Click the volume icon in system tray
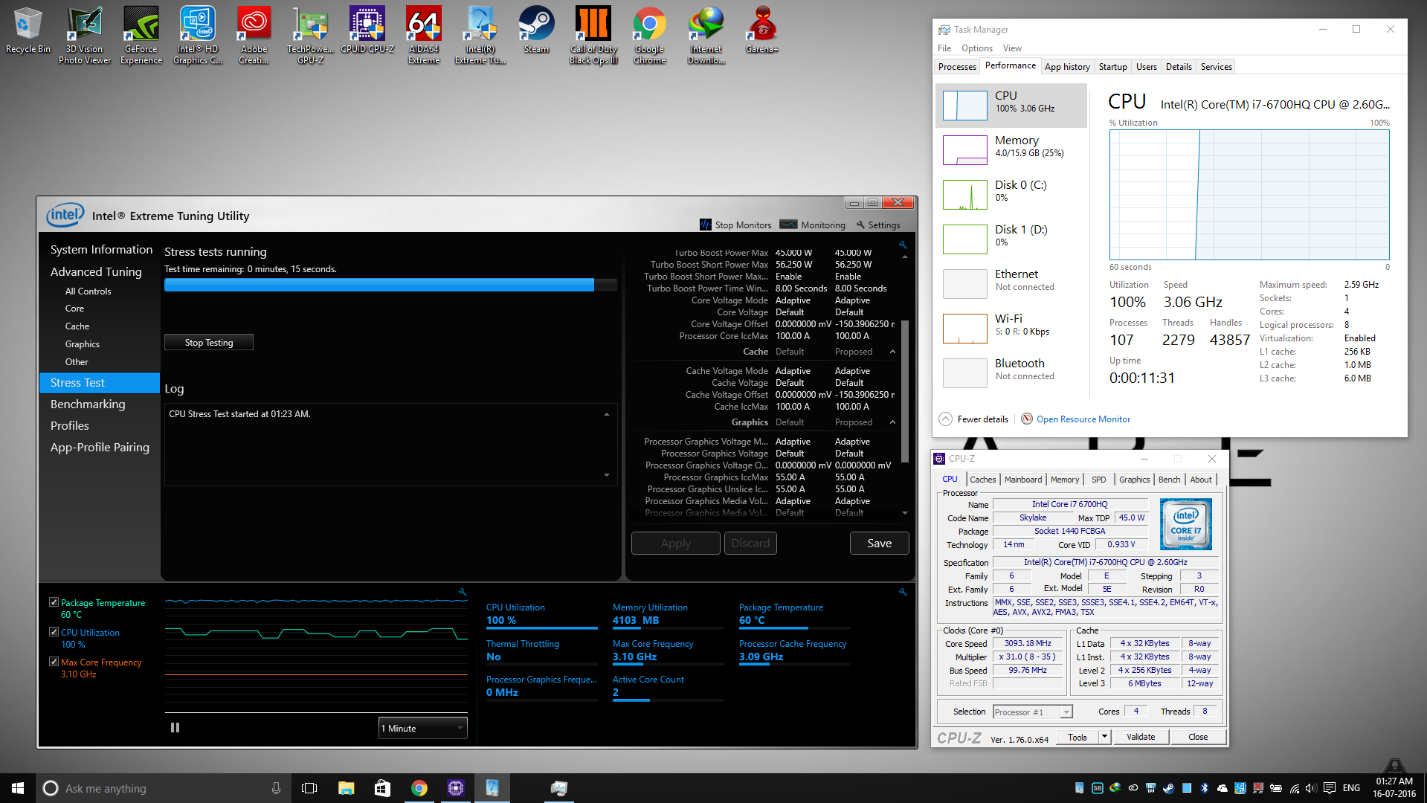This screenshot has width=1427, height=803. (1311, 788)
